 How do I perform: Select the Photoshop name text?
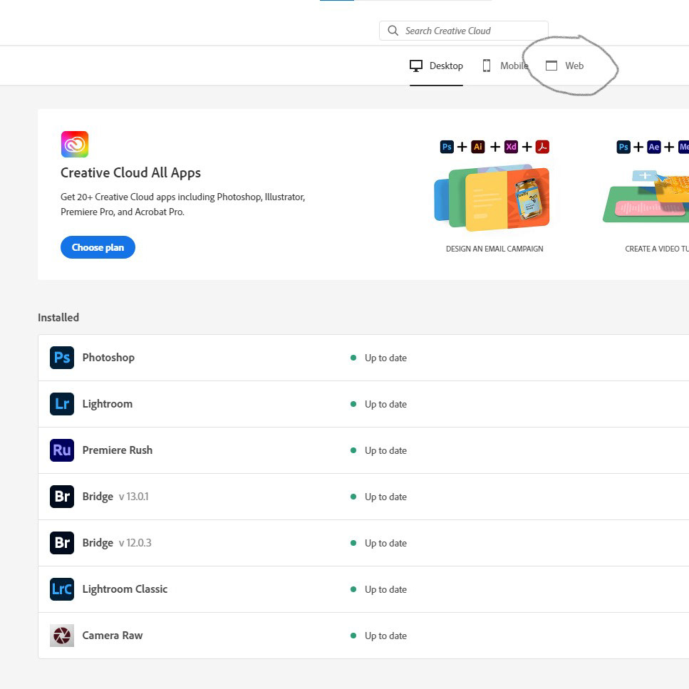(x=108, y=358)
